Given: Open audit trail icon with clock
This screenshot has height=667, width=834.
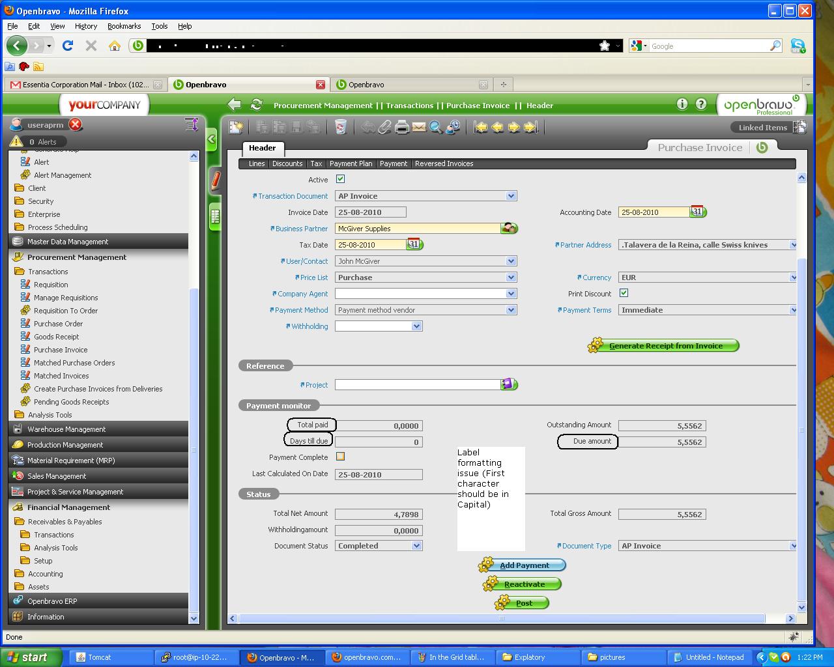Looking at the screenshot, I should 453,127.
